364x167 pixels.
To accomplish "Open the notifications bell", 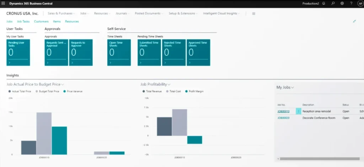I will click(x=324, y=4).
